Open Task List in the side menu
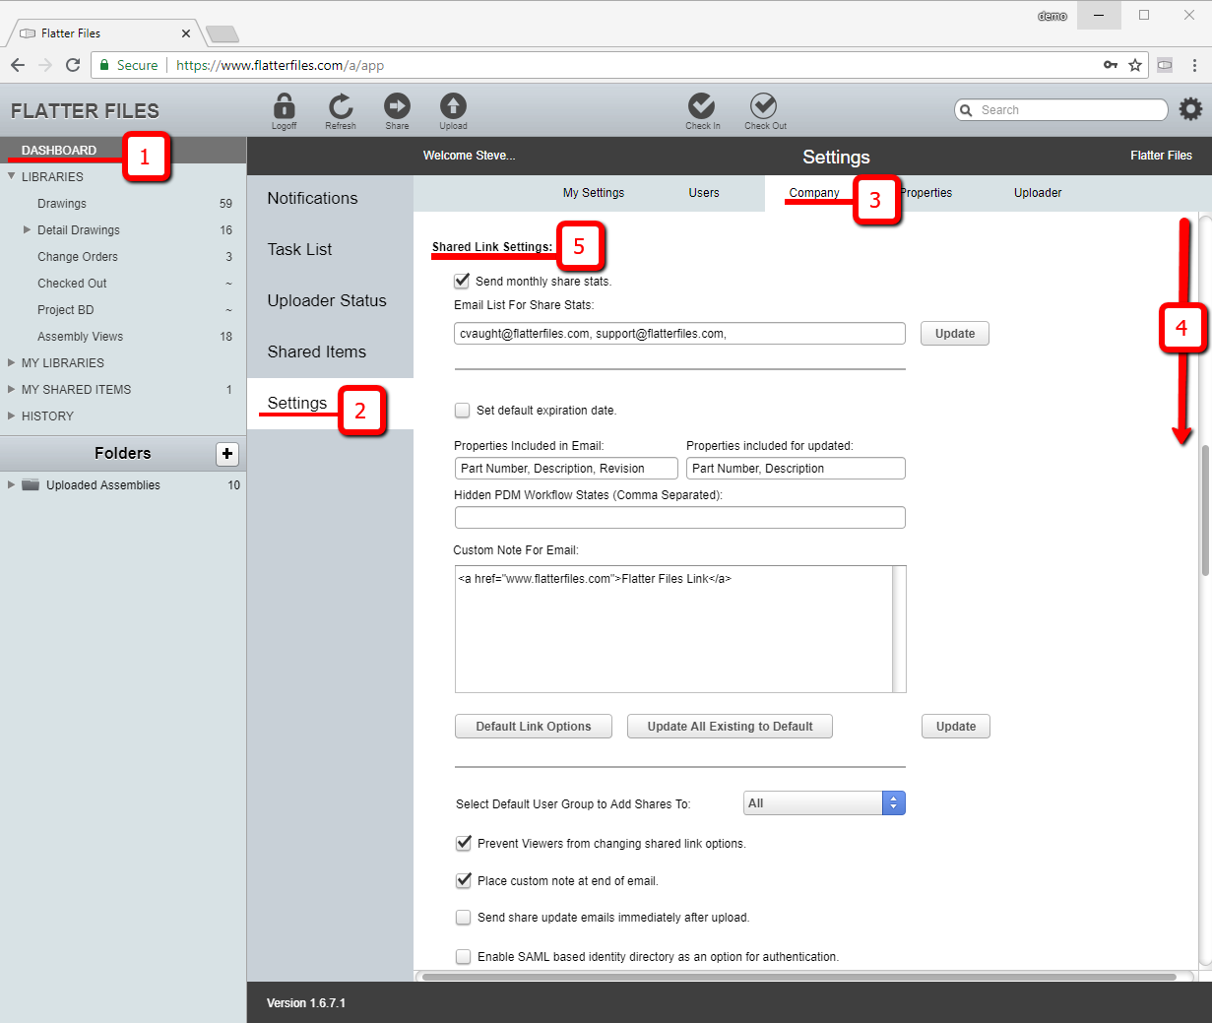Viewport: 1212px width, 1023px height. (x=299, y=249)
